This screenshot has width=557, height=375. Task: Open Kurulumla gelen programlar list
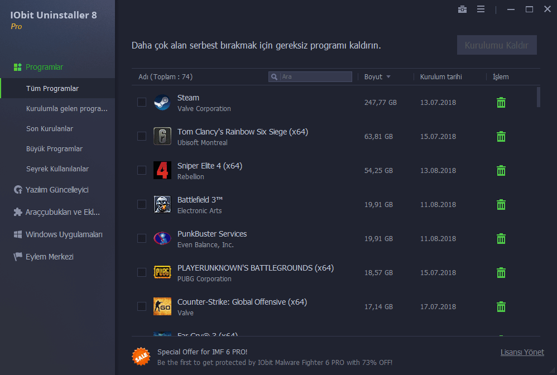tap(67, 109)
